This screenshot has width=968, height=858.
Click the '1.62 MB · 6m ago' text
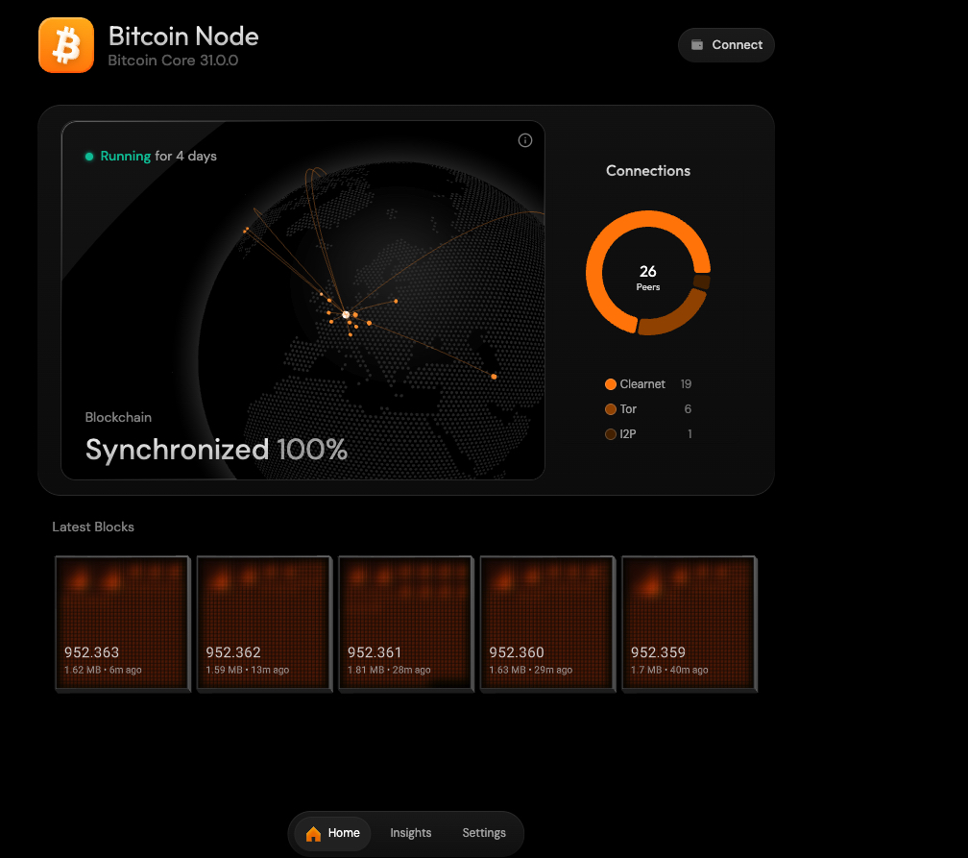click(x=103, y=670)
